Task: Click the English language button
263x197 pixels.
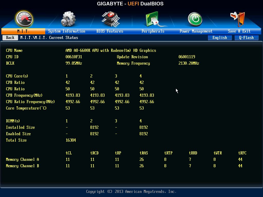Action: coord(220,38)
